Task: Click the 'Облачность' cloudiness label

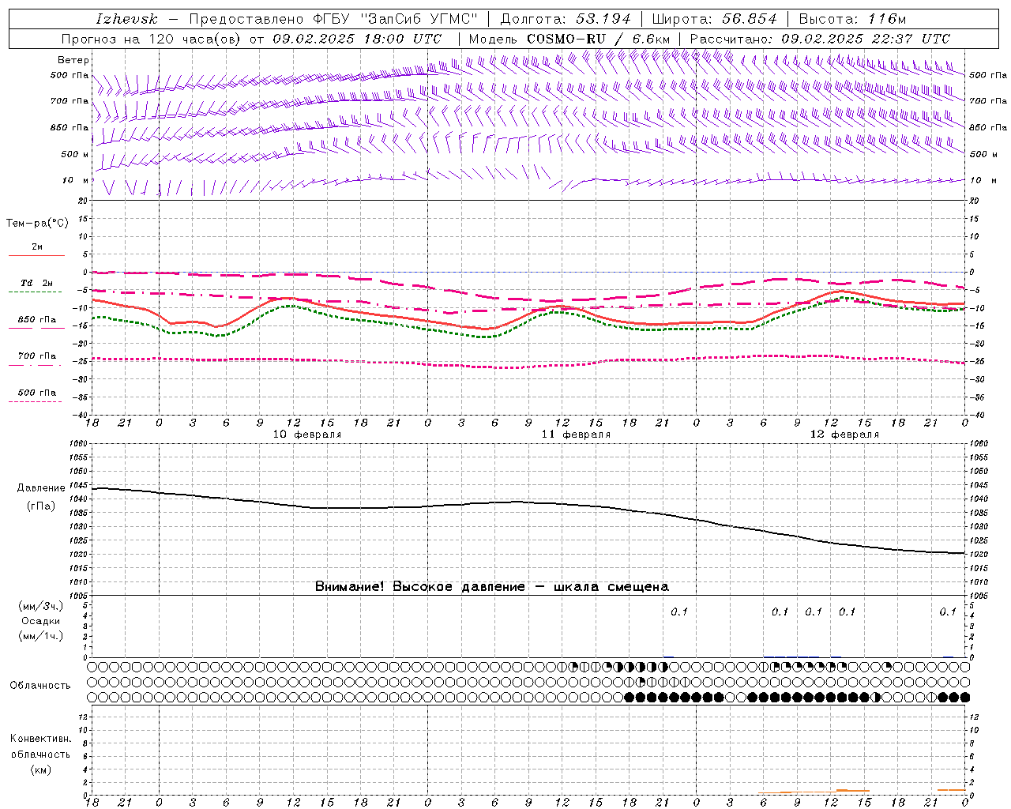Action: click(40, 685)
